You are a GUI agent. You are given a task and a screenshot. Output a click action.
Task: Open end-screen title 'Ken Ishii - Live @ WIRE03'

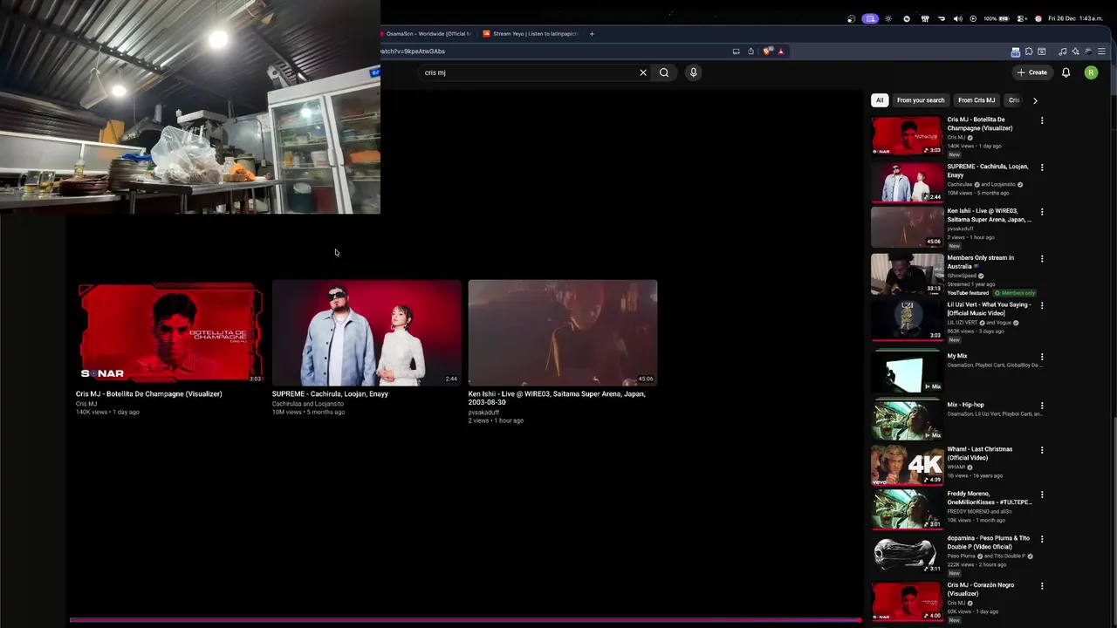[557, 398]
